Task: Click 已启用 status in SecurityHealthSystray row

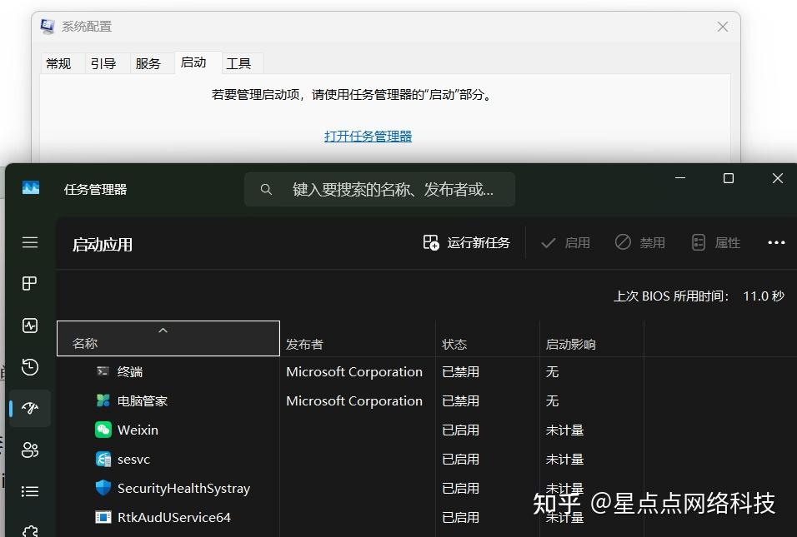Action: tap(460, 488)
